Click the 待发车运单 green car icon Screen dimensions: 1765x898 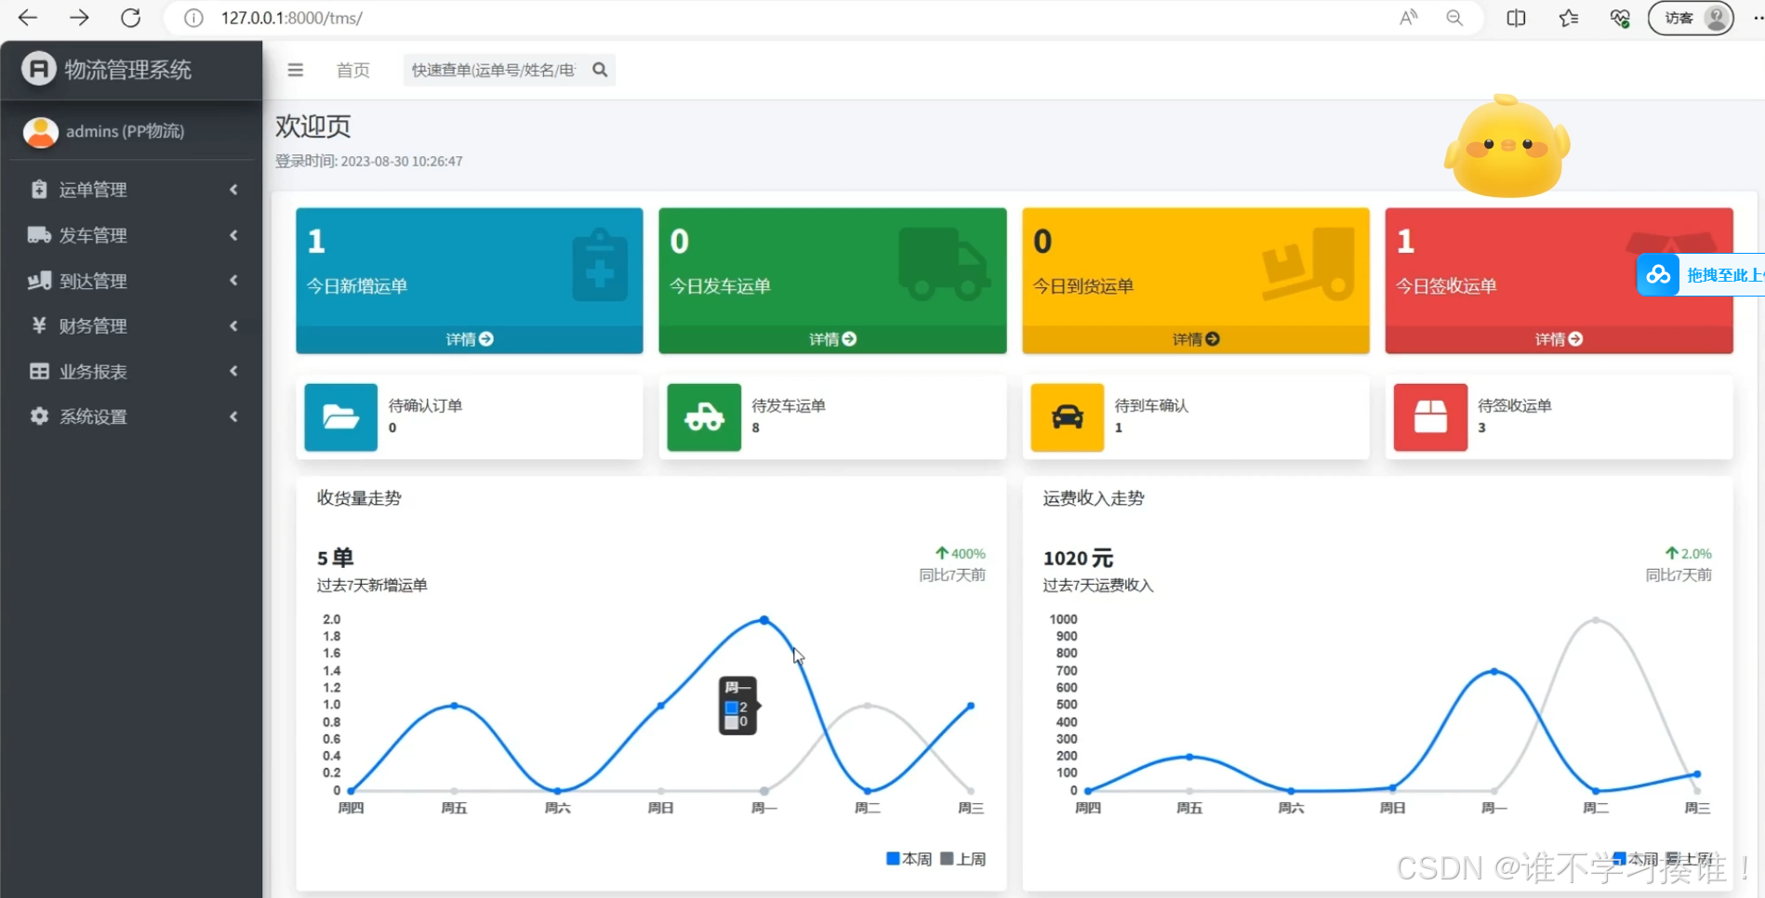[x=704, y=417]
